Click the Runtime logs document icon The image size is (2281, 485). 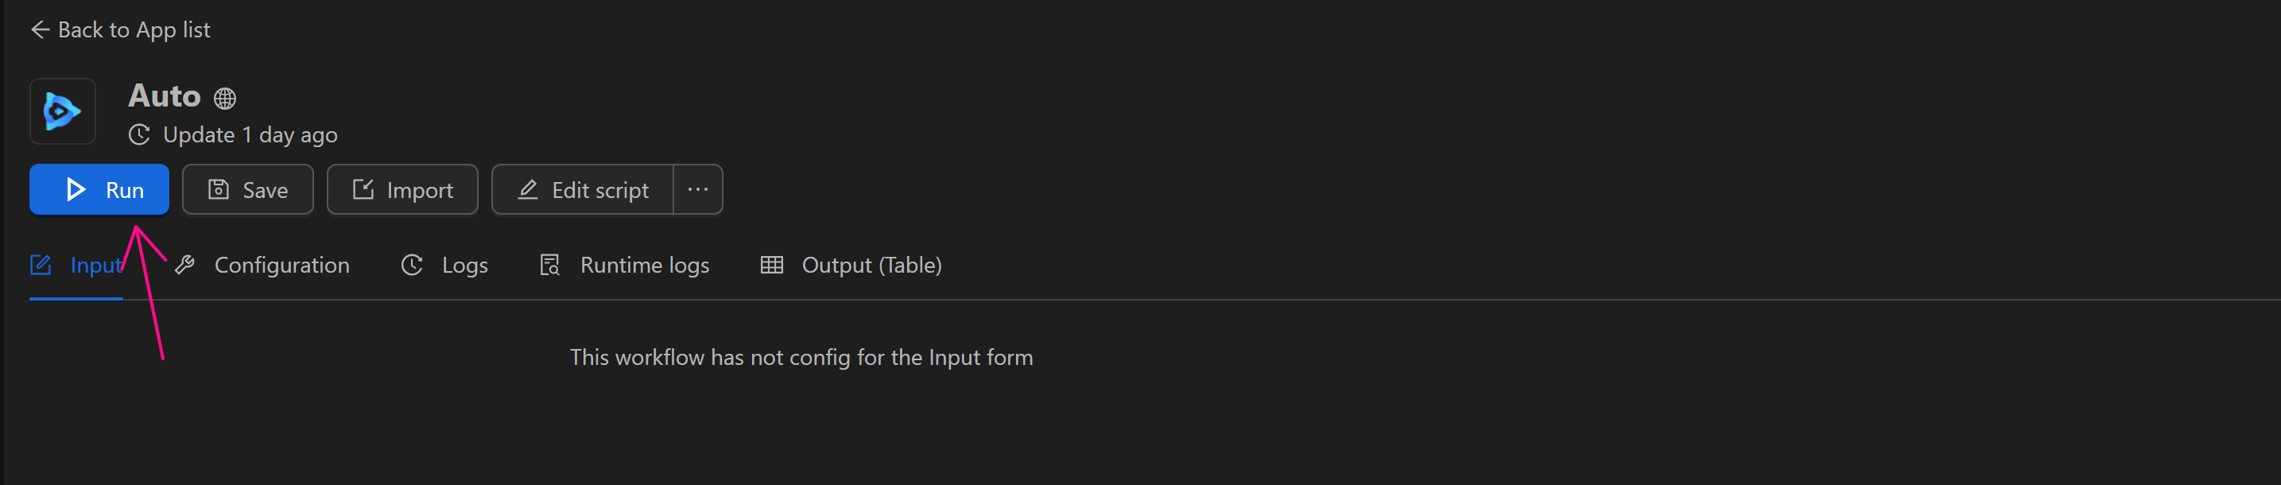coord(550,266)
